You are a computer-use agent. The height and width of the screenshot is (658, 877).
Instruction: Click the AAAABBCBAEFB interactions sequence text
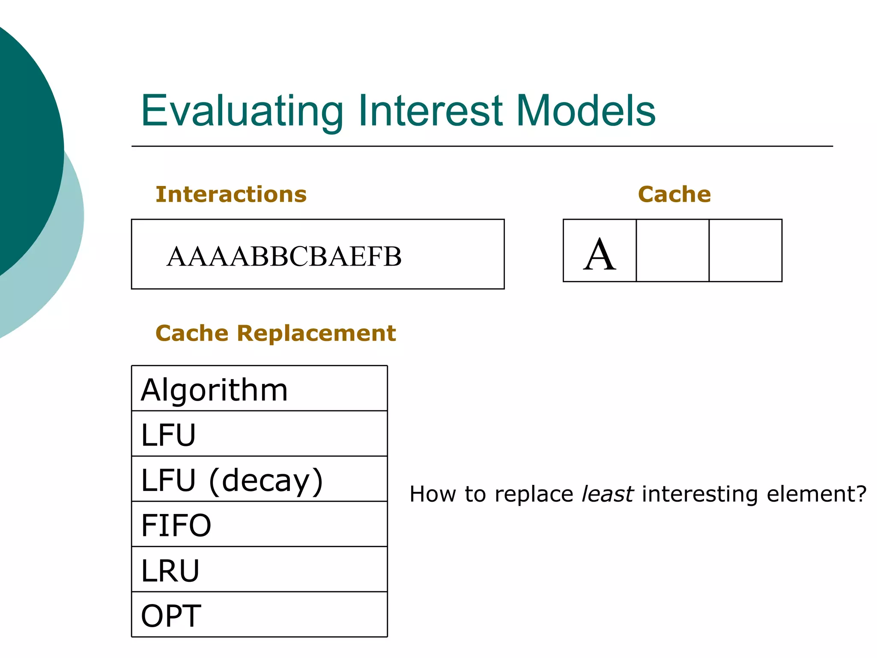click(x=284, y=256)
